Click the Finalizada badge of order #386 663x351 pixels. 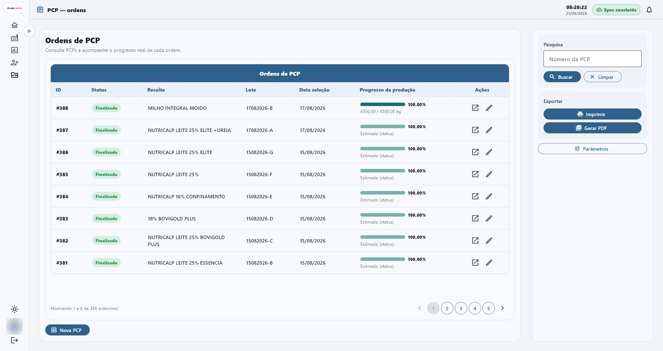click(106, 152)
